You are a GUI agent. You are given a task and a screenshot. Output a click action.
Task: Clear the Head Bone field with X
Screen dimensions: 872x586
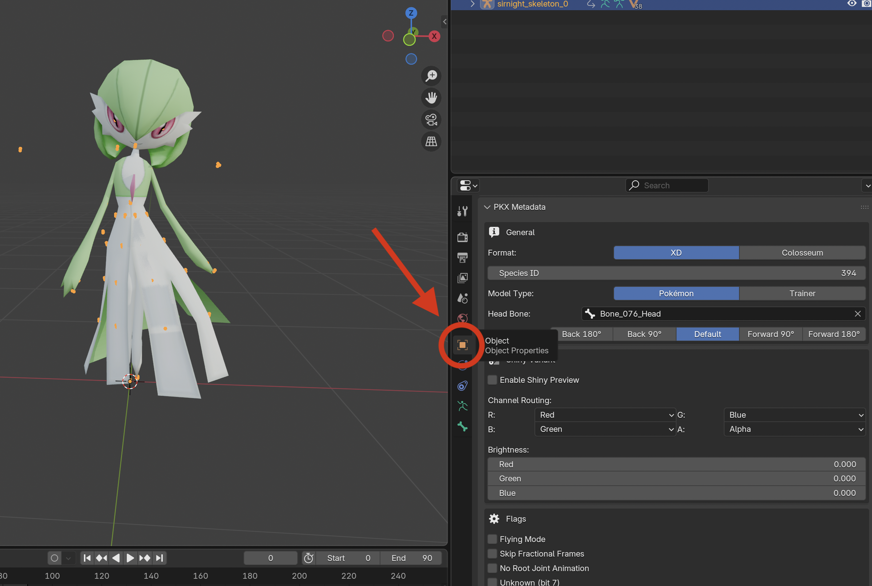pos(857,314)
